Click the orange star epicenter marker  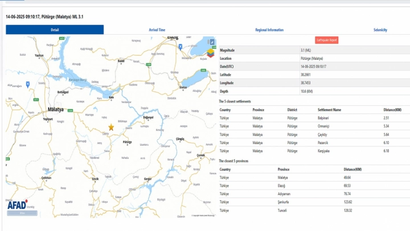pos(111,127)
